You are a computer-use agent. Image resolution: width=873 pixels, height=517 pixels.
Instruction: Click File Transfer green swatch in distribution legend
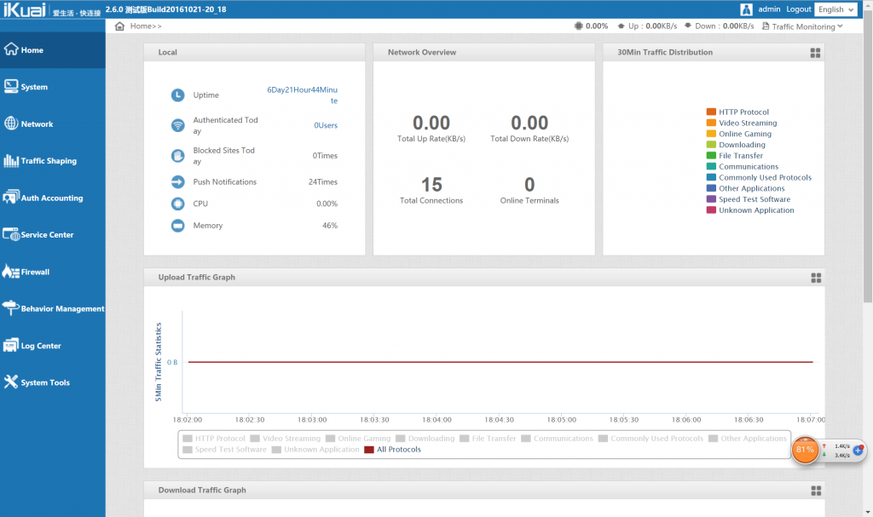711,156
